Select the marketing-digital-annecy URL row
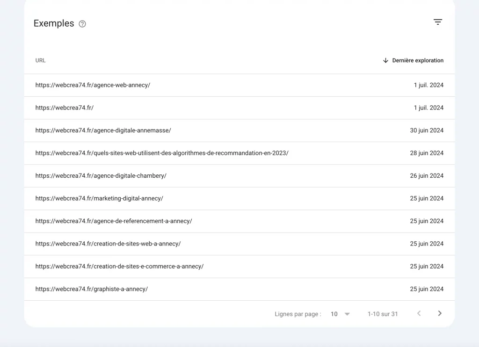This screenshot has height=347, width=479. (239, 198)
